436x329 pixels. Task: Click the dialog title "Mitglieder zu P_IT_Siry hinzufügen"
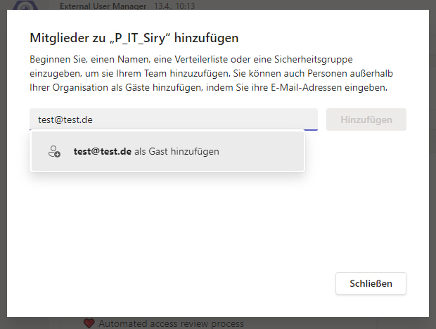pyautogui.click(x=134, y=38)
